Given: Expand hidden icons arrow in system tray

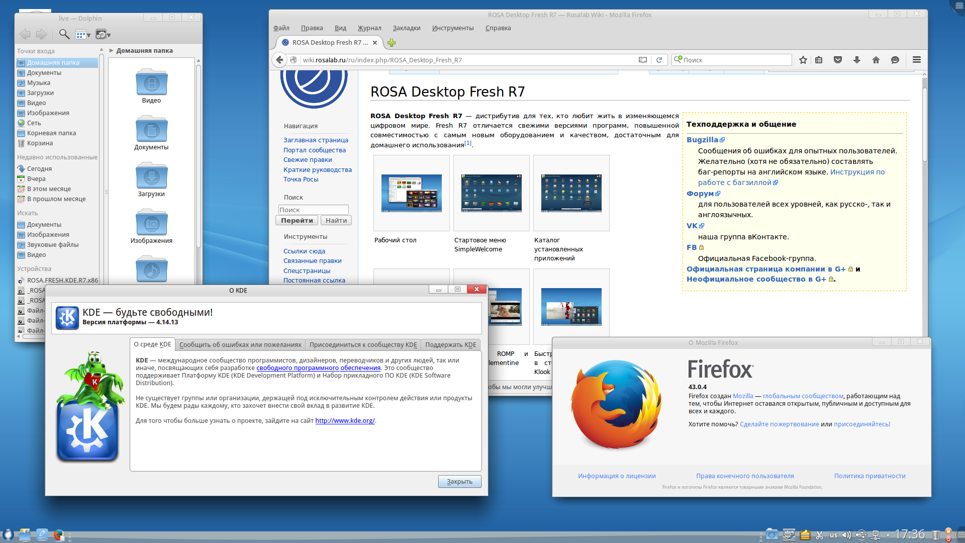Looking at the screenshot, I should pos(888,534).
